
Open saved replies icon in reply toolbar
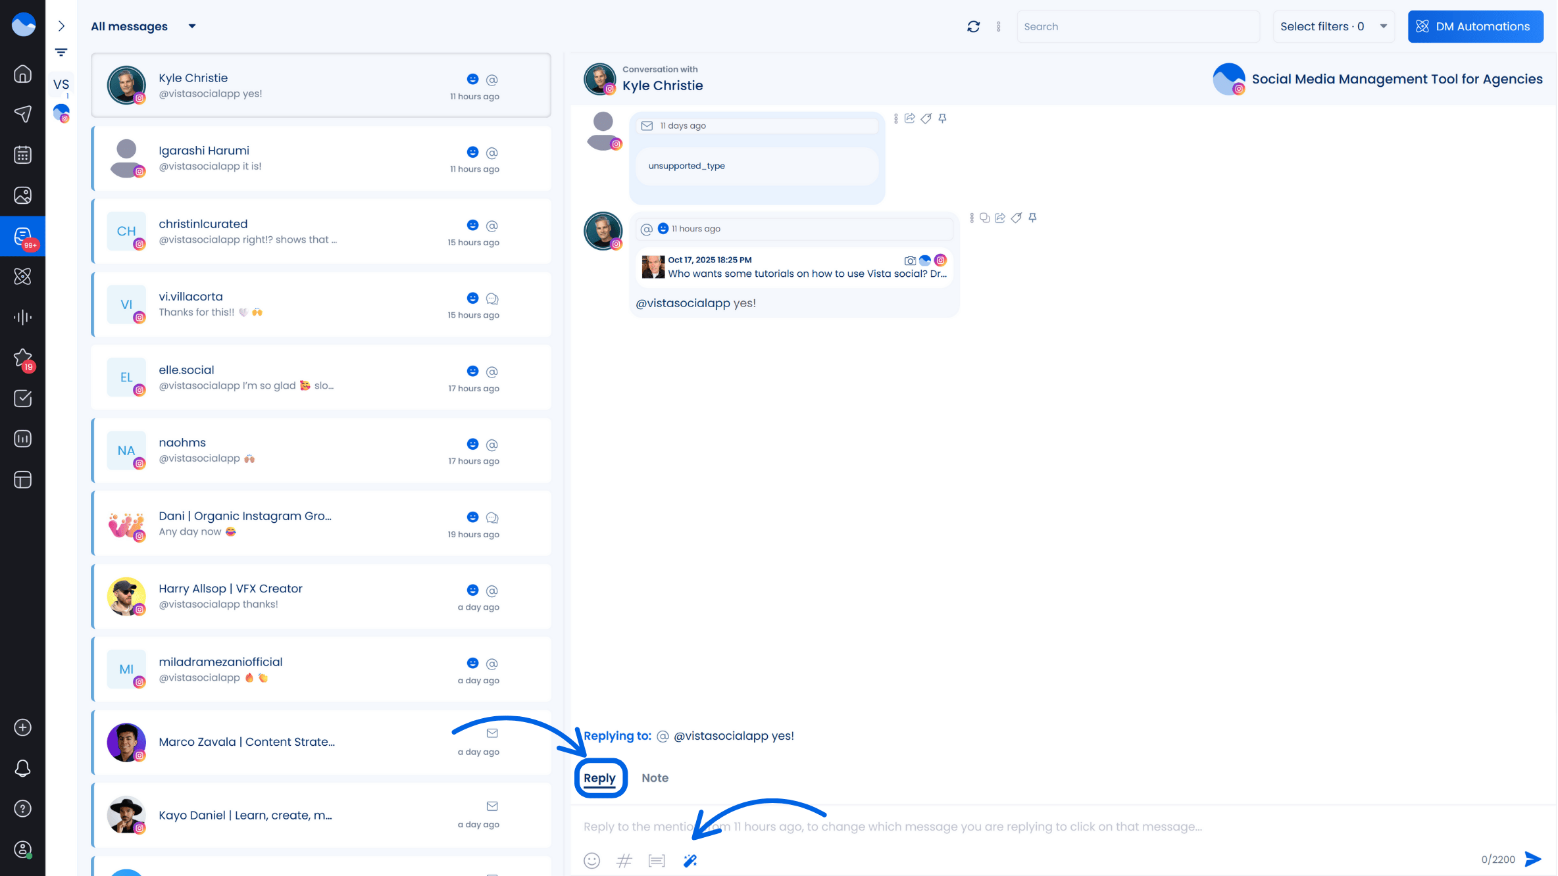tap(656, 860)
